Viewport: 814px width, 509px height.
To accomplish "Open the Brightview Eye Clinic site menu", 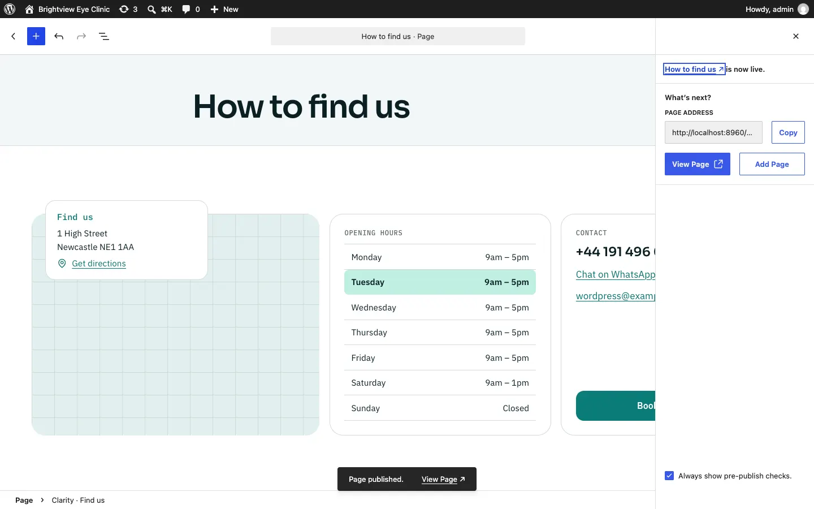I will [x=67, y=9].
